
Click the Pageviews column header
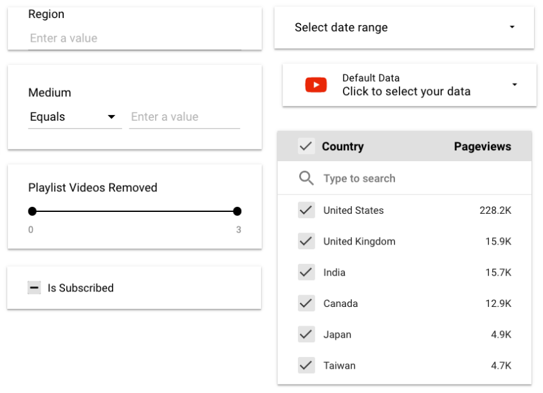point(483,146)
